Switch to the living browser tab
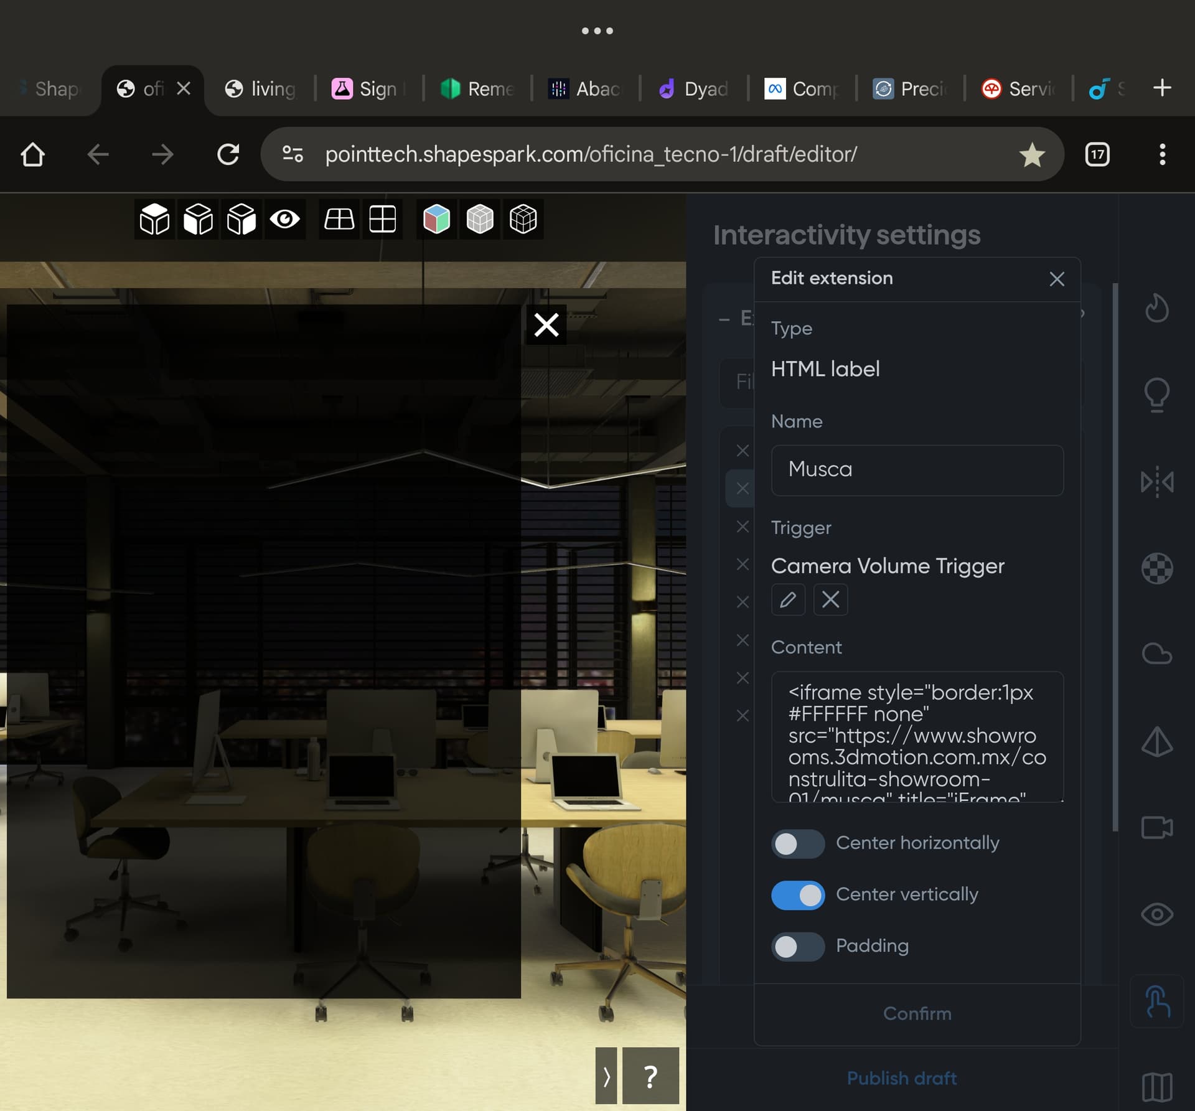 261,89
